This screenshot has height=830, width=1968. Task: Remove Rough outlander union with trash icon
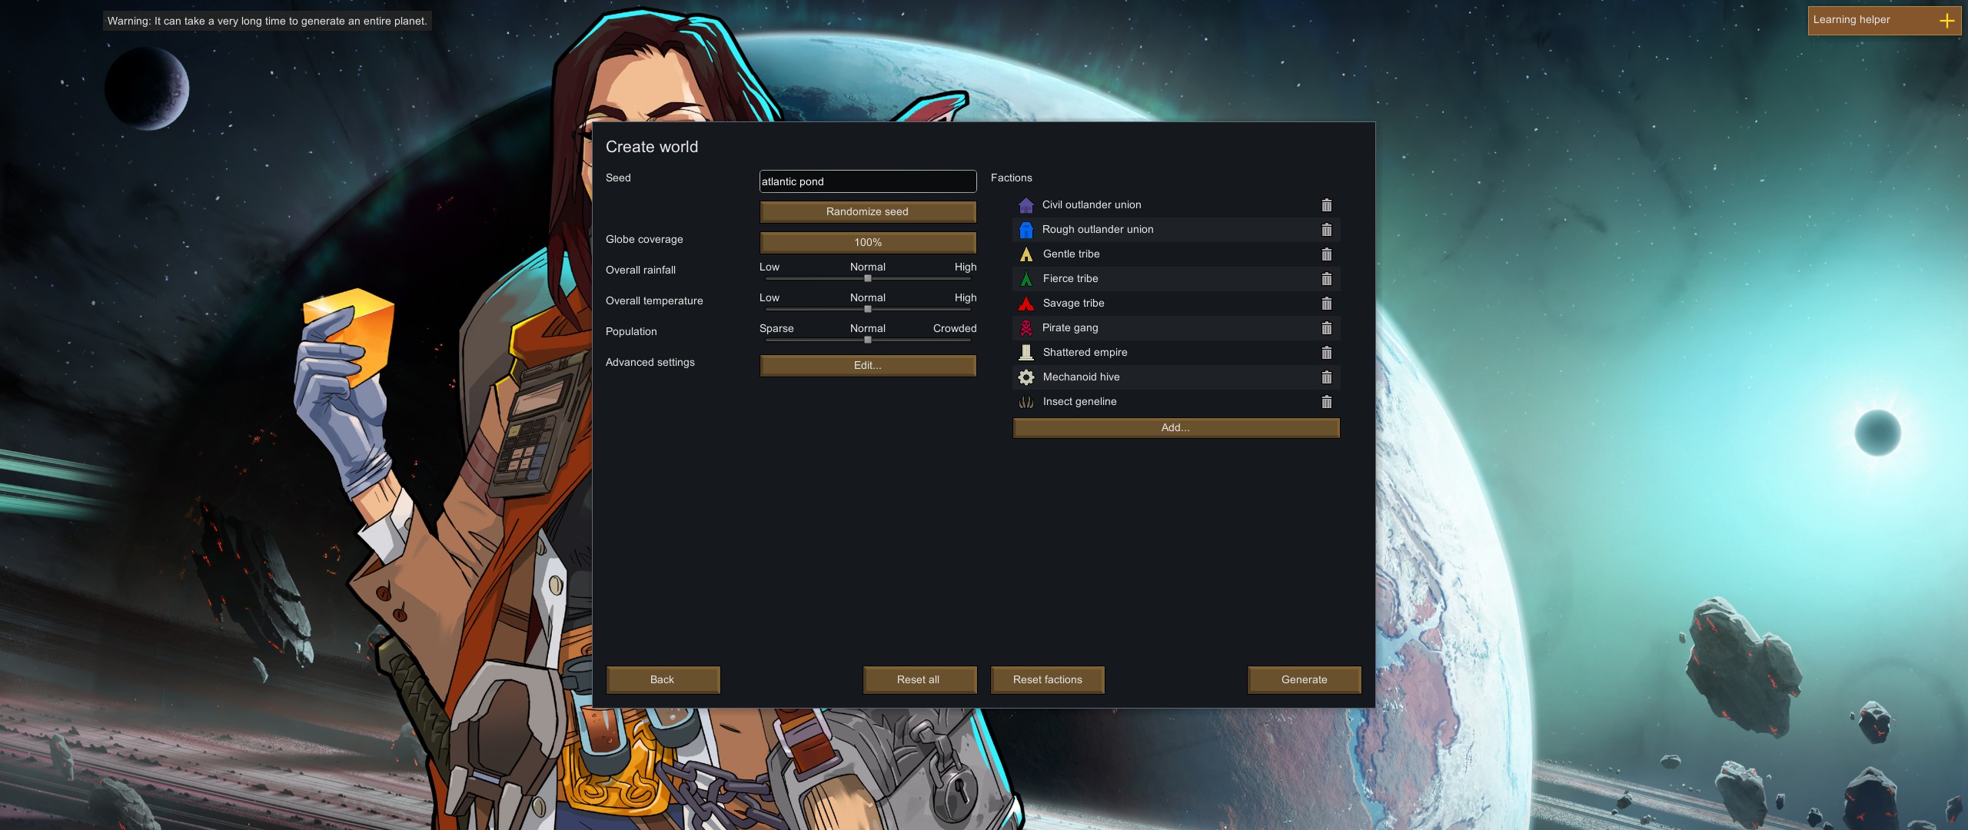(1326, 230)
